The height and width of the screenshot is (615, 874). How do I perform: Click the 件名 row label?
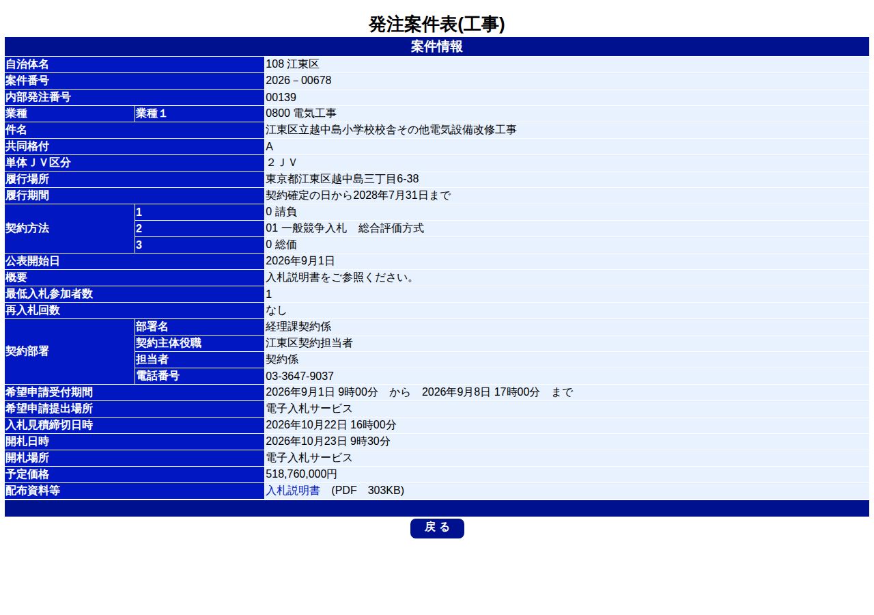click(x=135, y=130)
